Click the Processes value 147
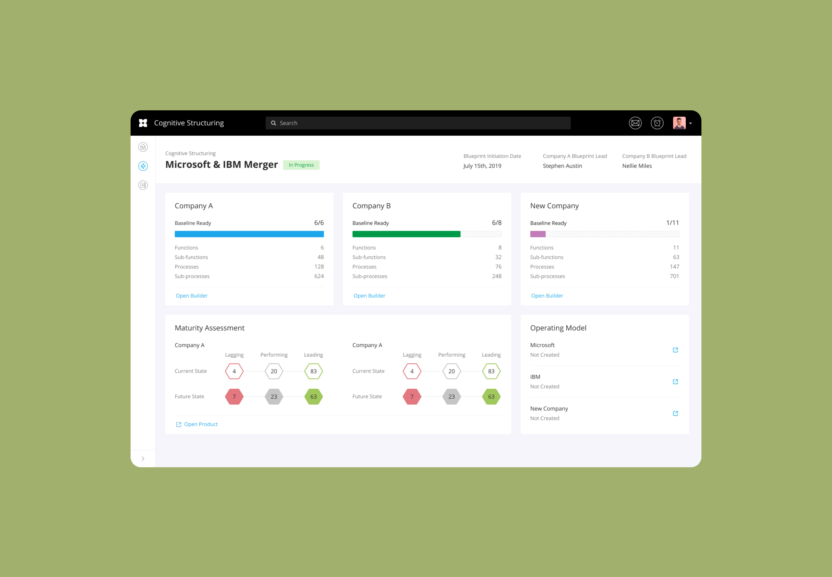 (674, 267)
